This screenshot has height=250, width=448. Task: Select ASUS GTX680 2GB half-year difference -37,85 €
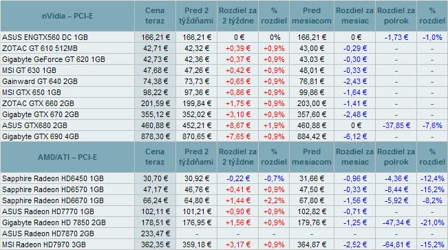click(x=396, y=125)
